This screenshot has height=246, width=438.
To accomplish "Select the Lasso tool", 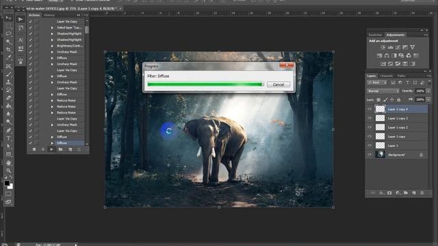I will click(x=8, y=33).
